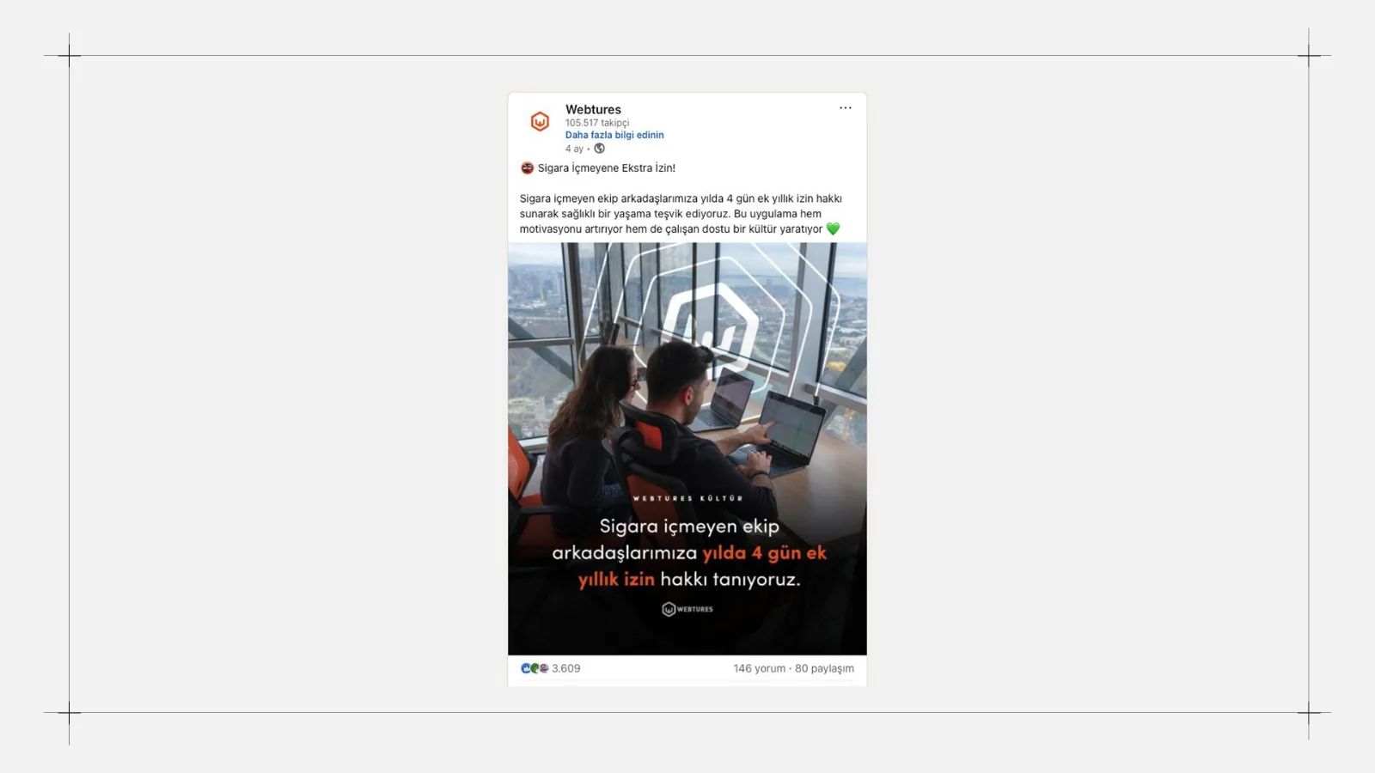Click the reaction emoji icons beside 3.609
The width and height of the screenshot is (1375, 773).
pyautogui.click(x=535, y=668)
